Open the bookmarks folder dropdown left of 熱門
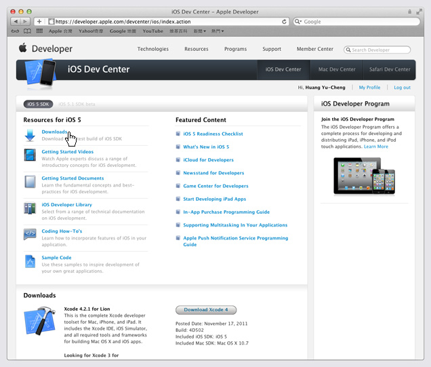This screenshot has width=431, height=367. pyautogui.click(x=199, y=31)
